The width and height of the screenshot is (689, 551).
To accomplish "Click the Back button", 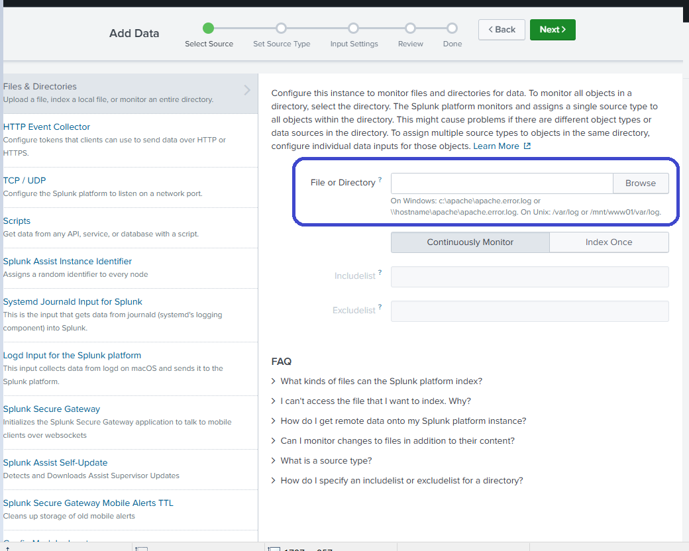I will (x=502, y=30).
